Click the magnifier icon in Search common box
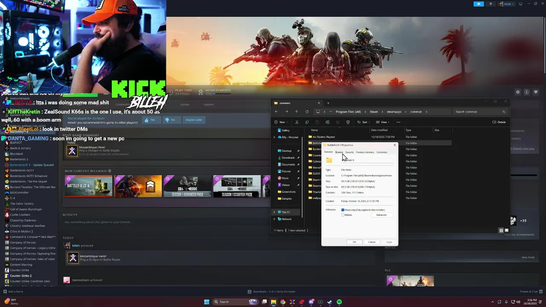The width and height of the screenshot is (546, 307). tap(504, 112)
